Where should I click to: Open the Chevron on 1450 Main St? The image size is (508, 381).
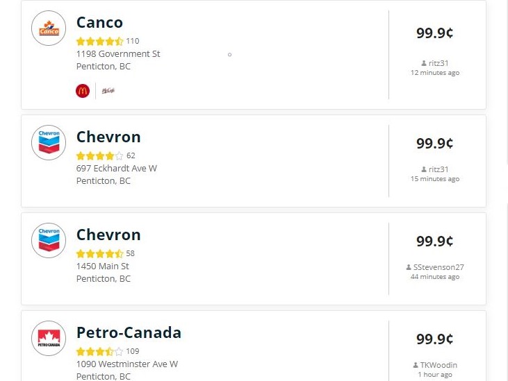(x=108, y=235)
